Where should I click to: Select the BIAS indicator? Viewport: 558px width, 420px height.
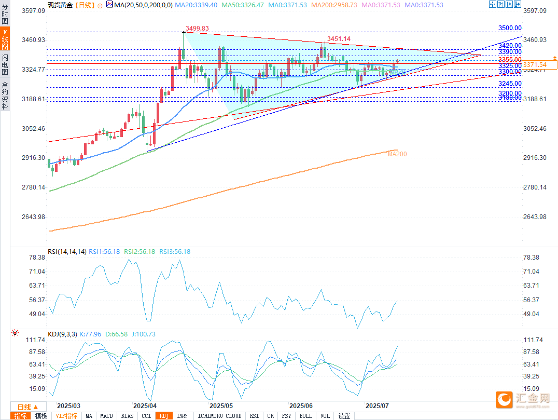127,416
